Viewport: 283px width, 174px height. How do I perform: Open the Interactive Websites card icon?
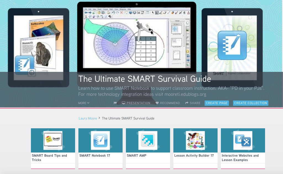[243, 140]
